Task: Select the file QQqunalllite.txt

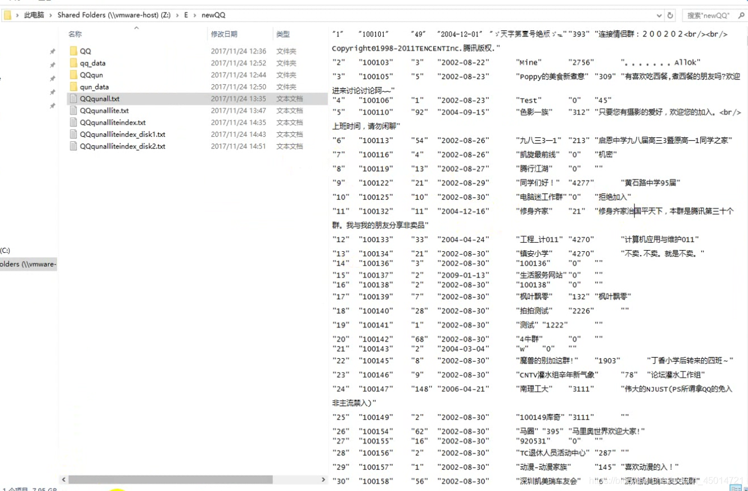Action: point(104,111)
